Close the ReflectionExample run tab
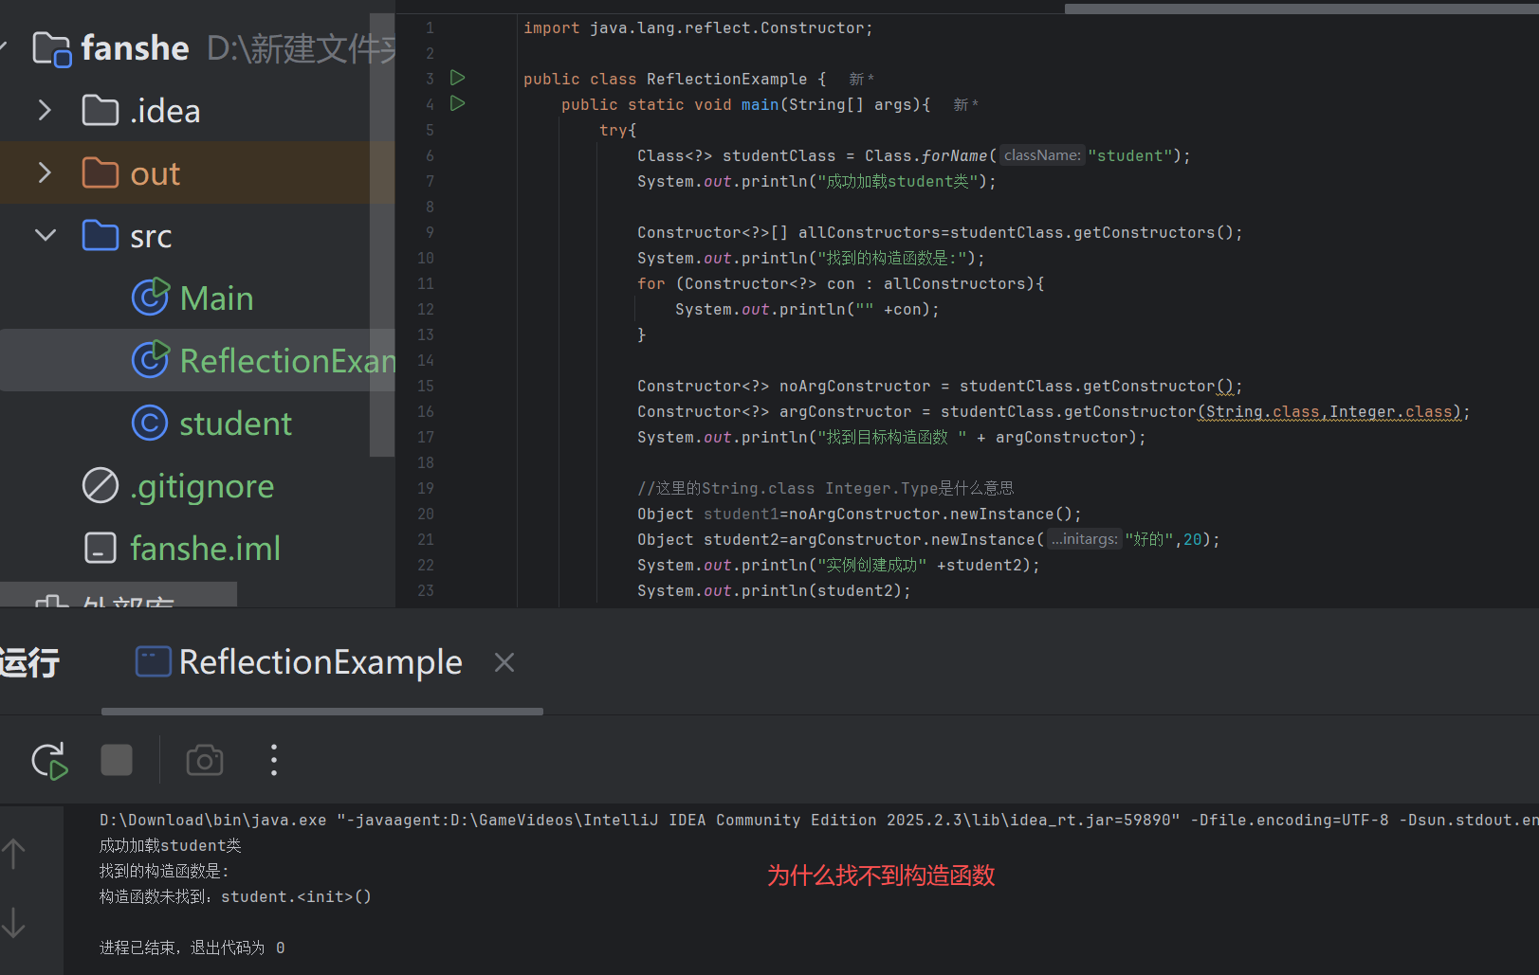Screen dimensions: 1539x975 pos(504,662)
